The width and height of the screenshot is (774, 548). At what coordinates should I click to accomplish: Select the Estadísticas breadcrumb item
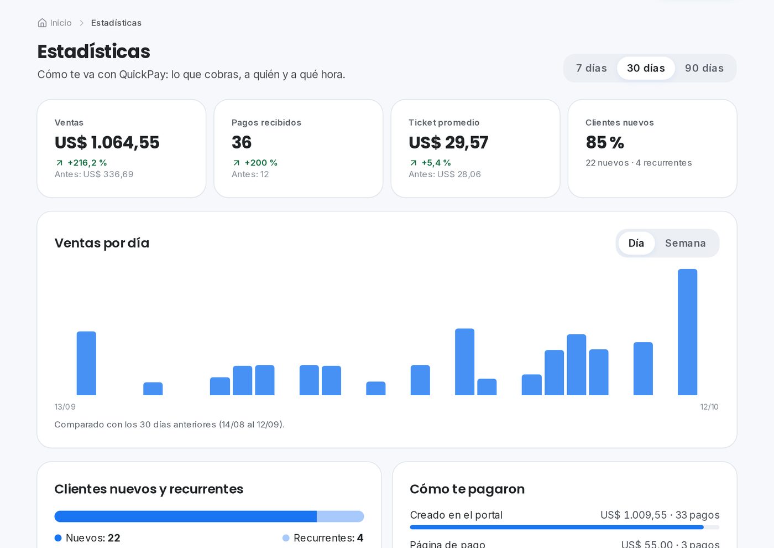coord(116,23)
